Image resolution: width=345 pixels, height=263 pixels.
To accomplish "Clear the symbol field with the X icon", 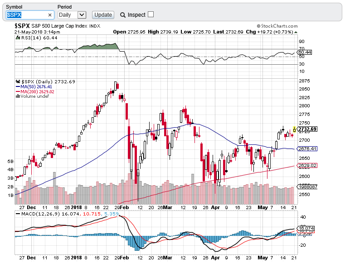I will pyautogui.click(x=50, y=15).
